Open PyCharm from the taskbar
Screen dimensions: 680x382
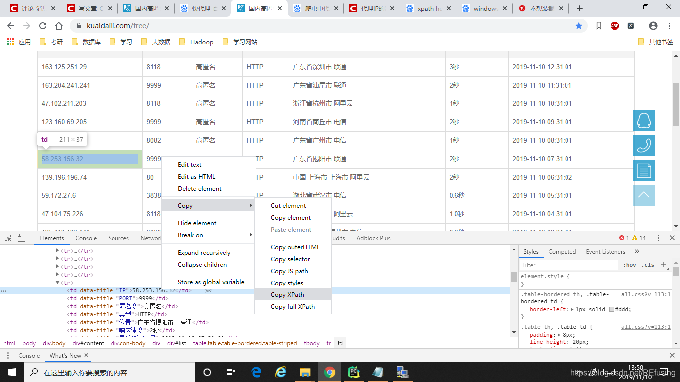point(354,372)
